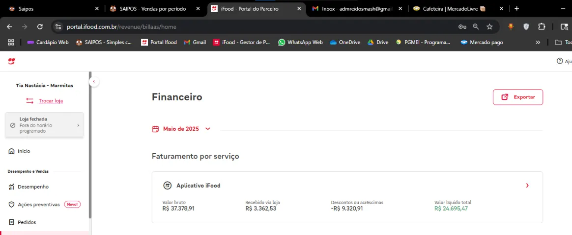Bookmark this page with the star icon
Viewport: 572px width, 235px height.
(x=489, y=26)
